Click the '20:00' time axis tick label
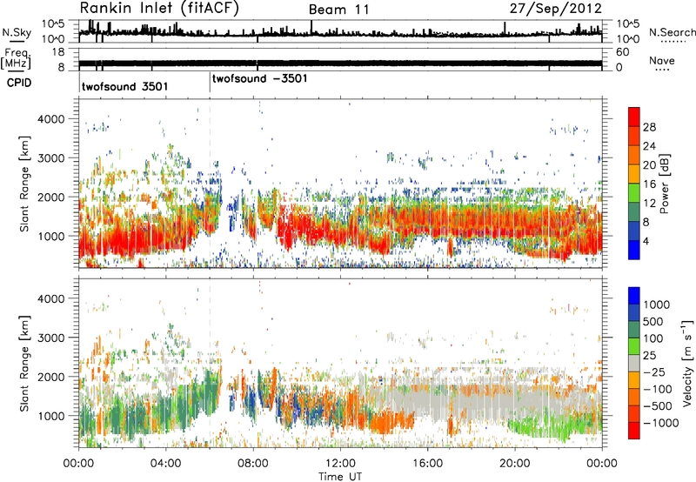This screenshot has height=482, width=696. pyautogui.click(x=515, y=464)
